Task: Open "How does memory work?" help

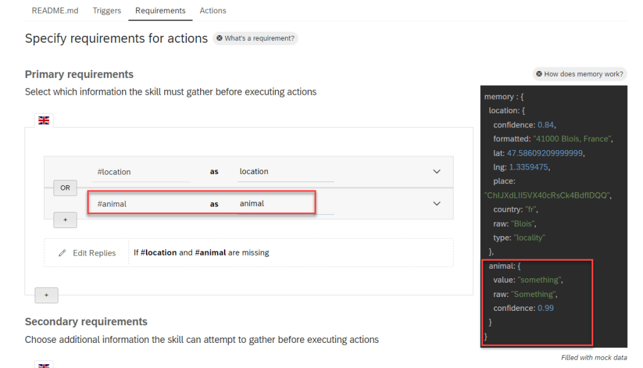Action: click(x=579, y=74)
